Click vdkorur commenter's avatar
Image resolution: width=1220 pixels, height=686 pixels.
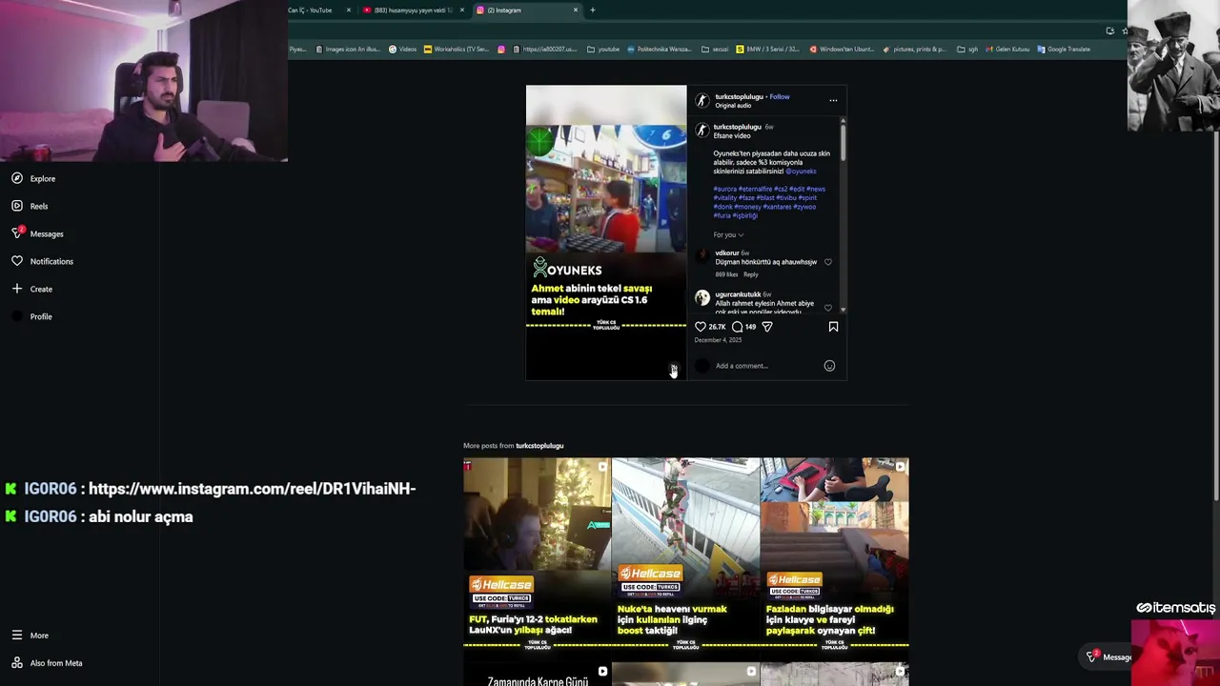702,256
